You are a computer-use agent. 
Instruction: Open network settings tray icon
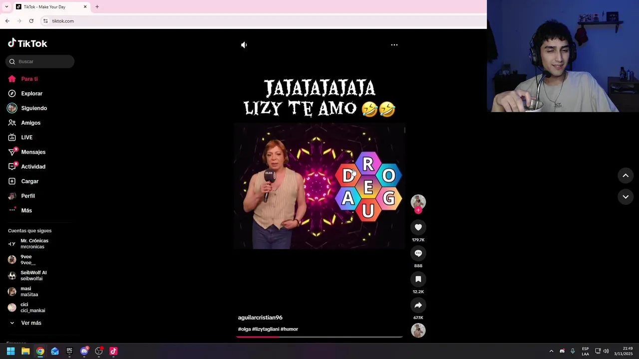(x=598, y=351)
